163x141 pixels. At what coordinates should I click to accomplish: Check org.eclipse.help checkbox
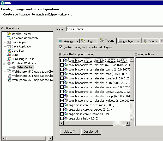62,118
